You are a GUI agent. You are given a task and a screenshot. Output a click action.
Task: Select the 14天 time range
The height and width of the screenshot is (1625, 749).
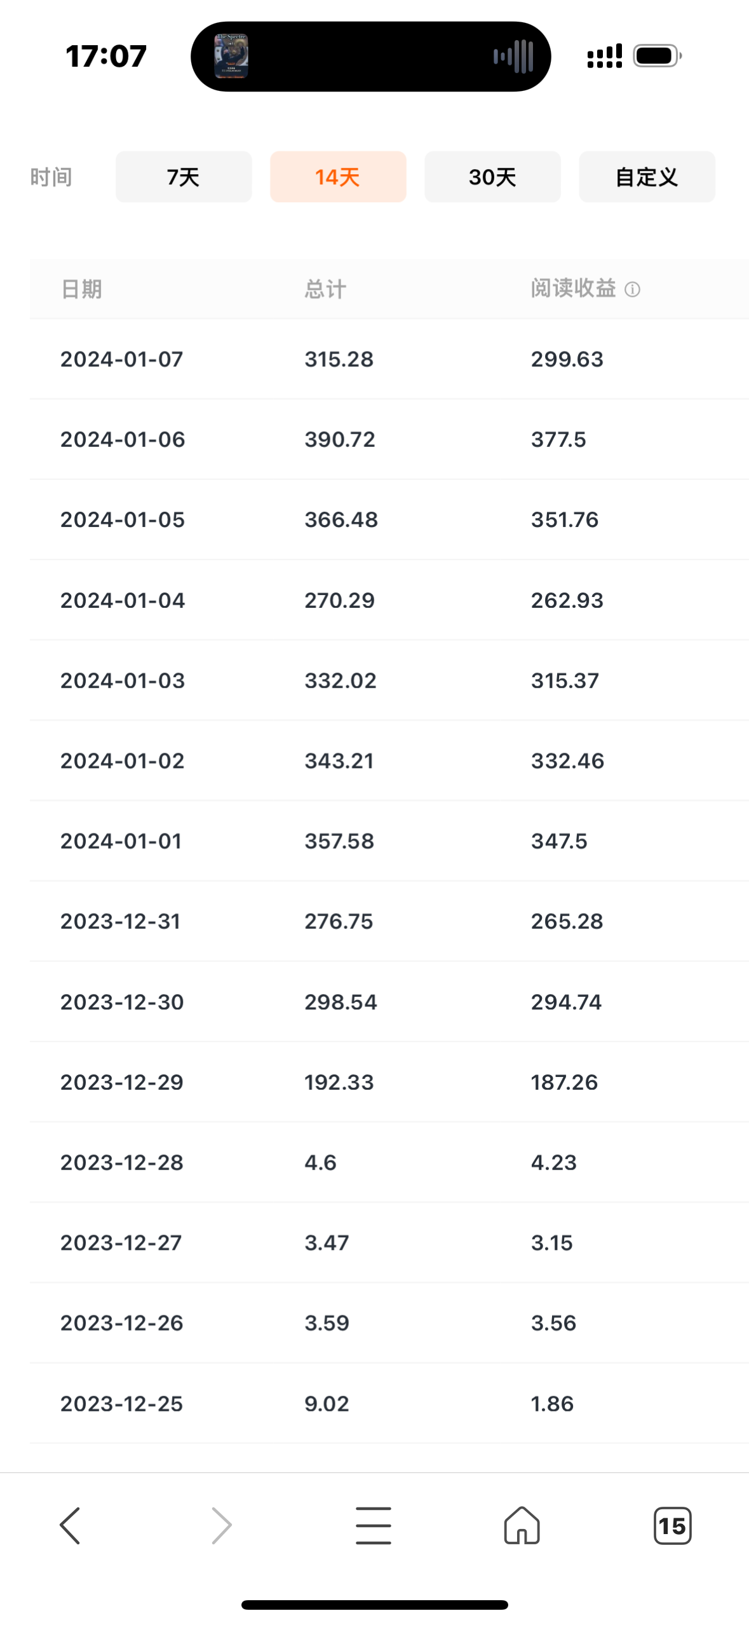point(338,177)
